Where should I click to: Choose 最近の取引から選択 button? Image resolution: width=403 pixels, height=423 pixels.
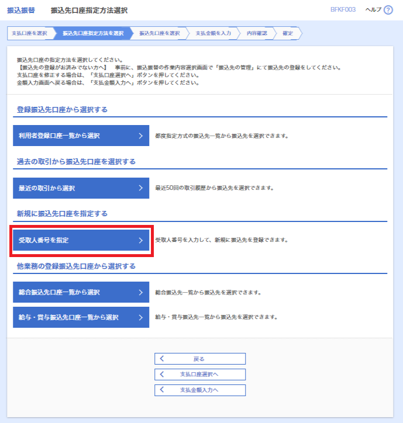point(81,188)
